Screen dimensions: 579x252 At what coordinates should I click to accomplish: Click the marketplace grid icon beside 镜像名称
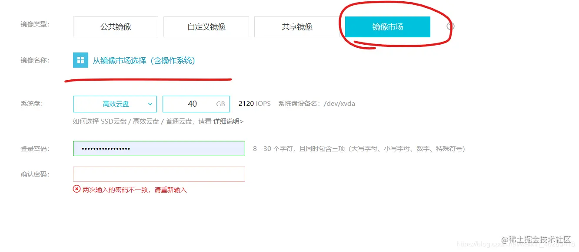[x=80, y=59]
